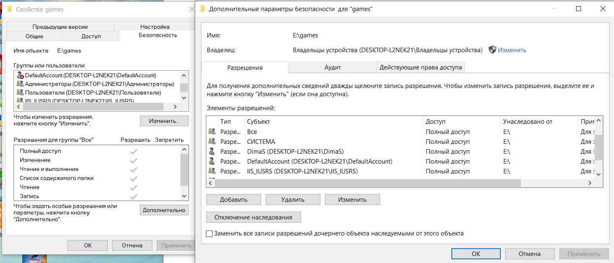Open the Предыдущие версии tab

[x=60, y=27]
